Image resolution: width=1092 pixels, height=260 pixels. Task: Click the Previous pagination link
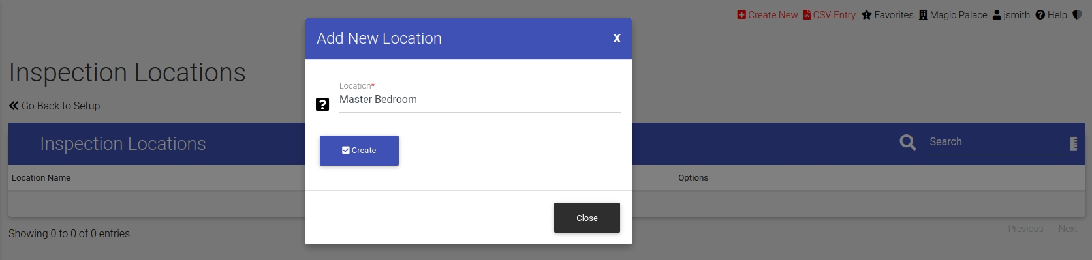1025,229
